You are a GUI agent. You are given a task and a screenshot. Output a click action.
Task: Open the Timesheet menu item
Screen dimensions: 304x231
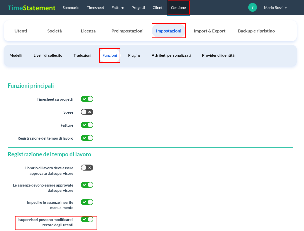coord(96,8)
